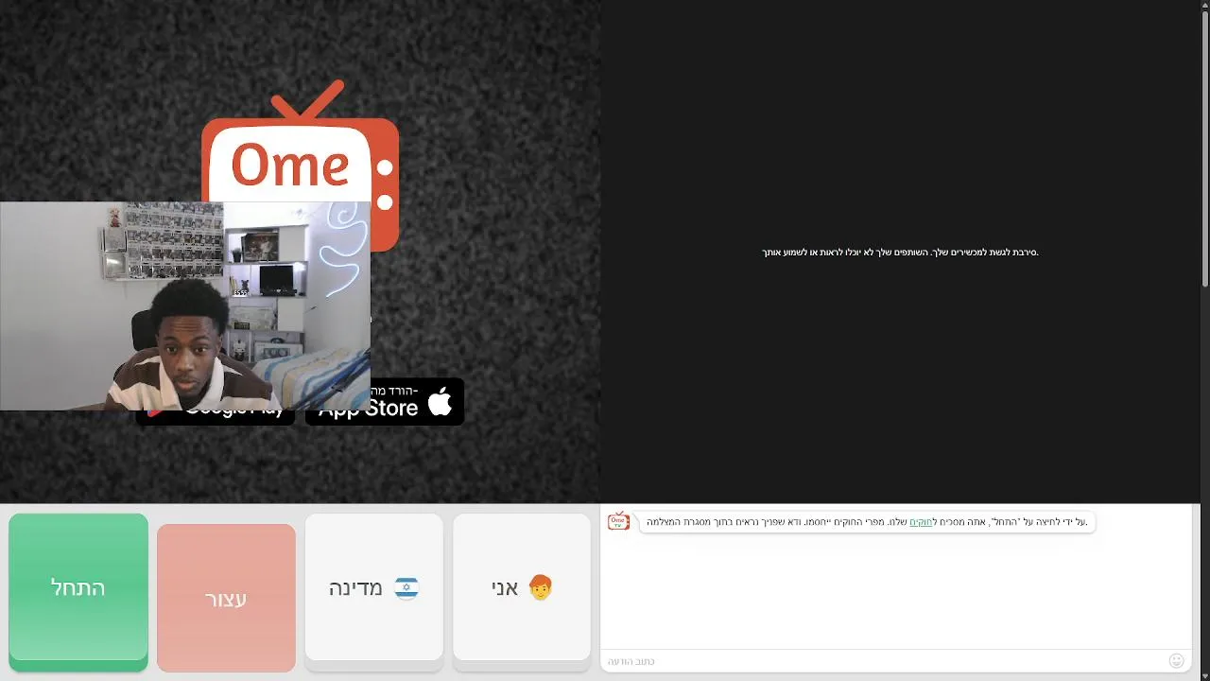Click the Google Play download badge
Screen dimensions: 1210x681
click(216, 417)
